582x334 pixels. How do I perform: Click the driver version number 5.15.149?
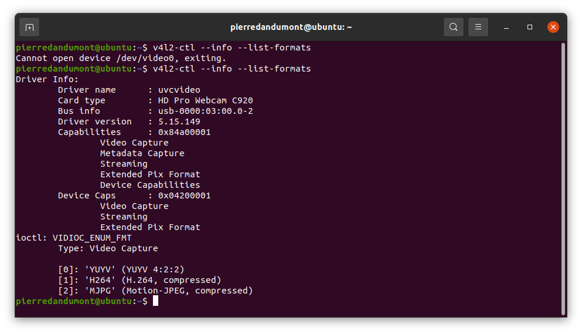pyautogui.click(x=179, y=122)
